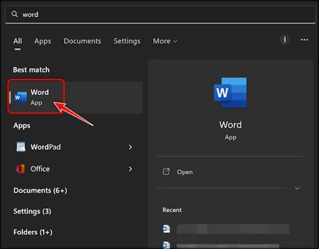
Task: Switch to the Apps filter tab
Action: coord(42,41)
